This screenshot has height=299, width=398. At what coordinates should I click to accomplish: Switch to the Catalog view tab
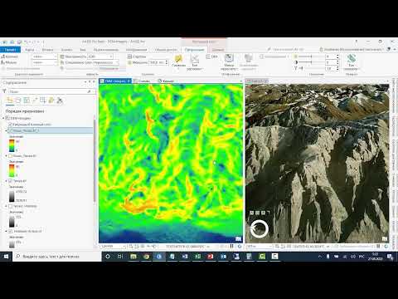[x=166, y=81]
